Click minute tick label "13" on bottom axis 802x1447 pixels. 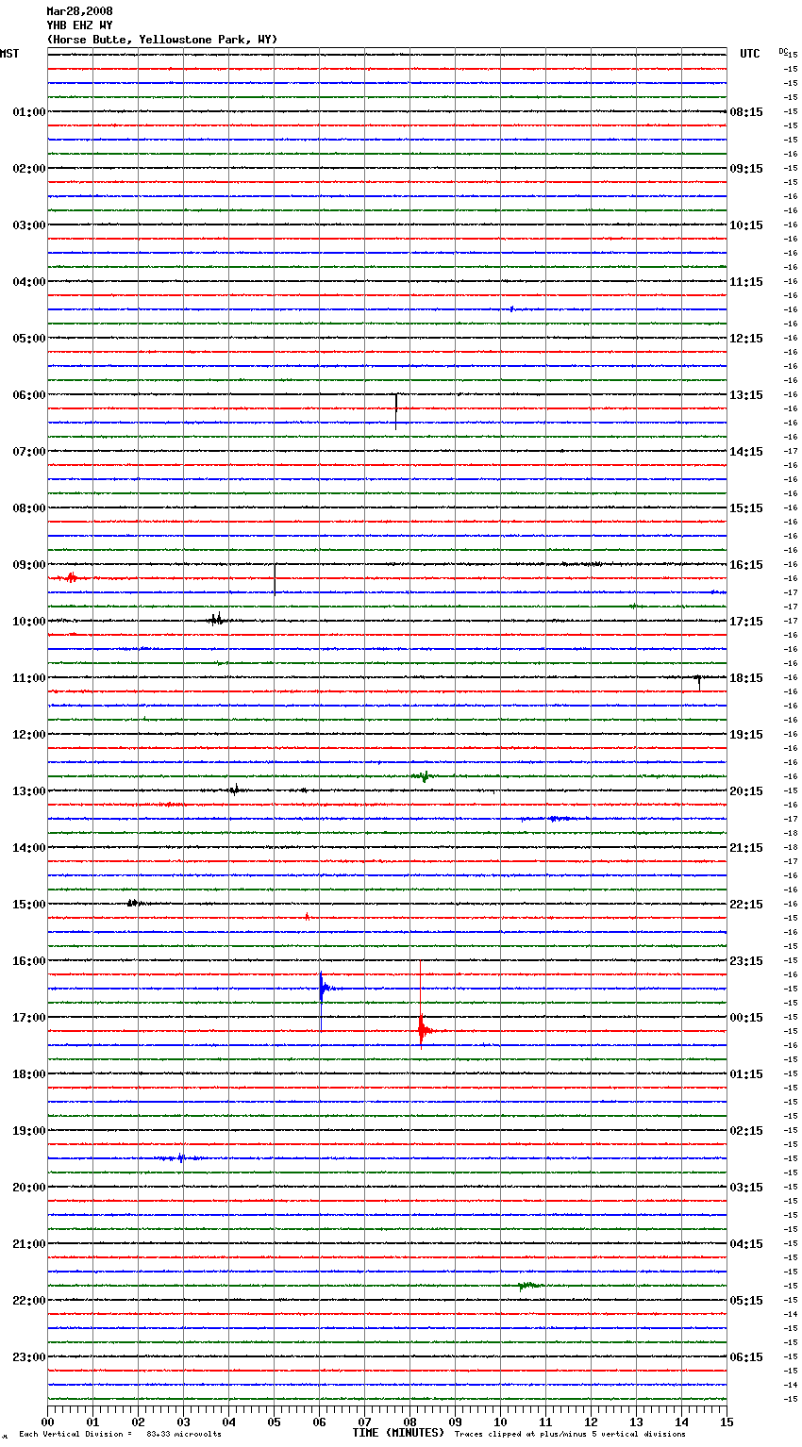point(636,1422)
